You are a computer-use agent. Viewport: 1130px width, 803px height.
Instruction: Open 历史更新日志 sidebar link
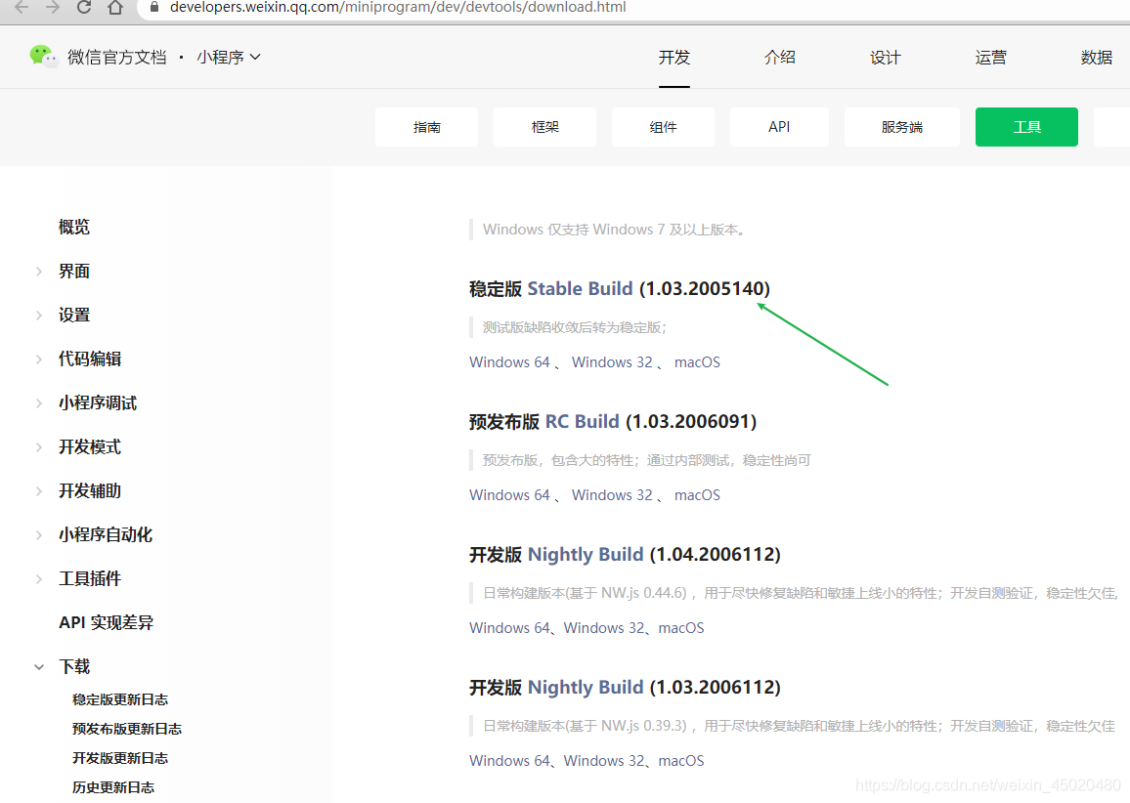coord(113,788)
